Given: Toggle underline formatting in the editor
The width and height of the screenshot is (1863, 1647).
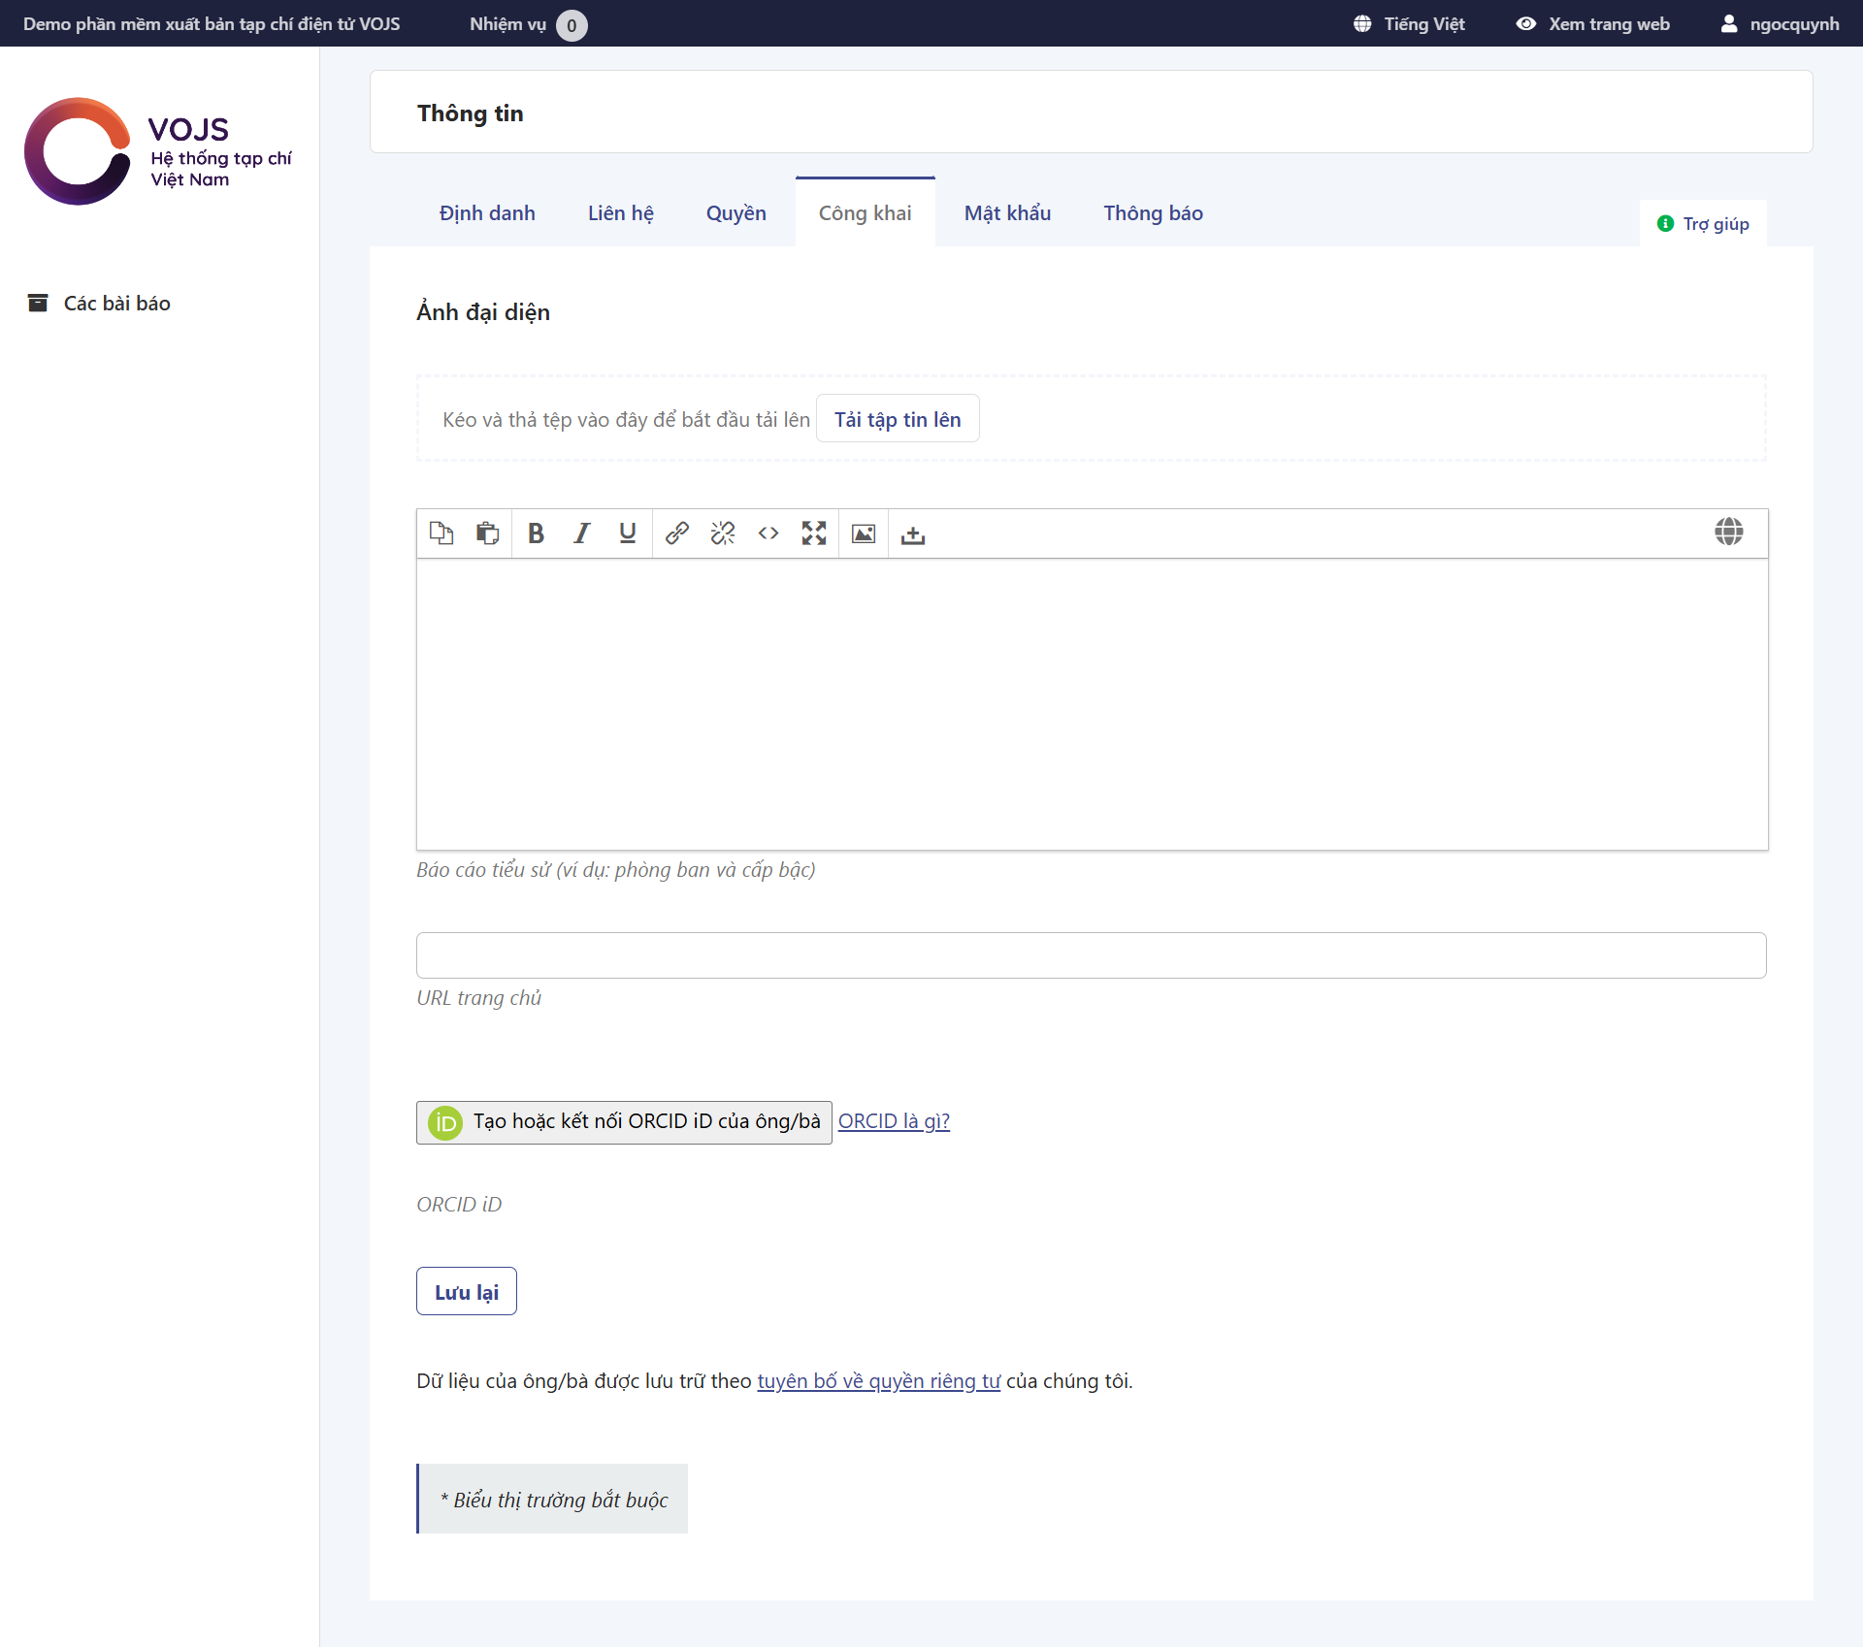Looking at the screenshot, I should [627, 533].
